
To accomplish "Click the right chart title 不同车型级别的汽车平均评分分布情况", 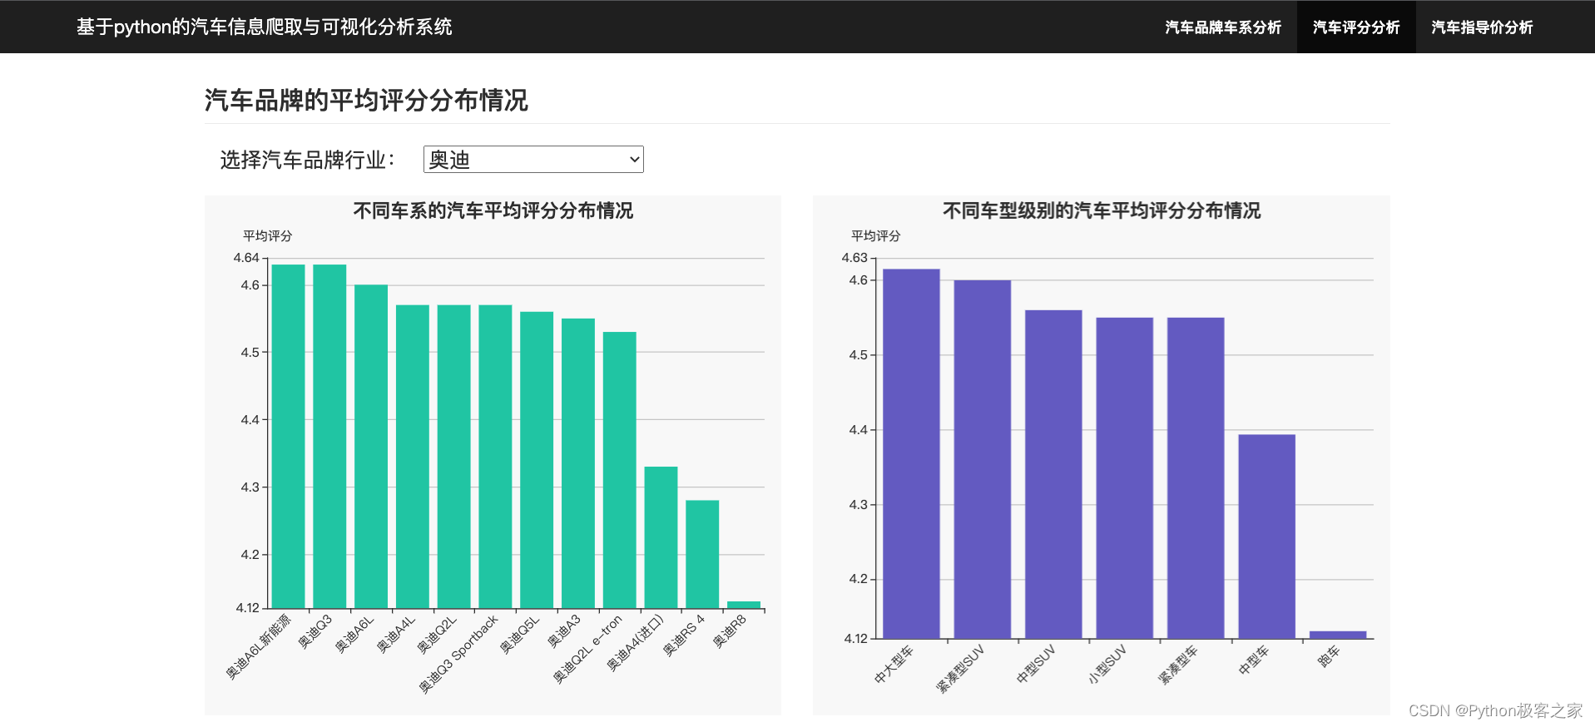I will 1102,210.
